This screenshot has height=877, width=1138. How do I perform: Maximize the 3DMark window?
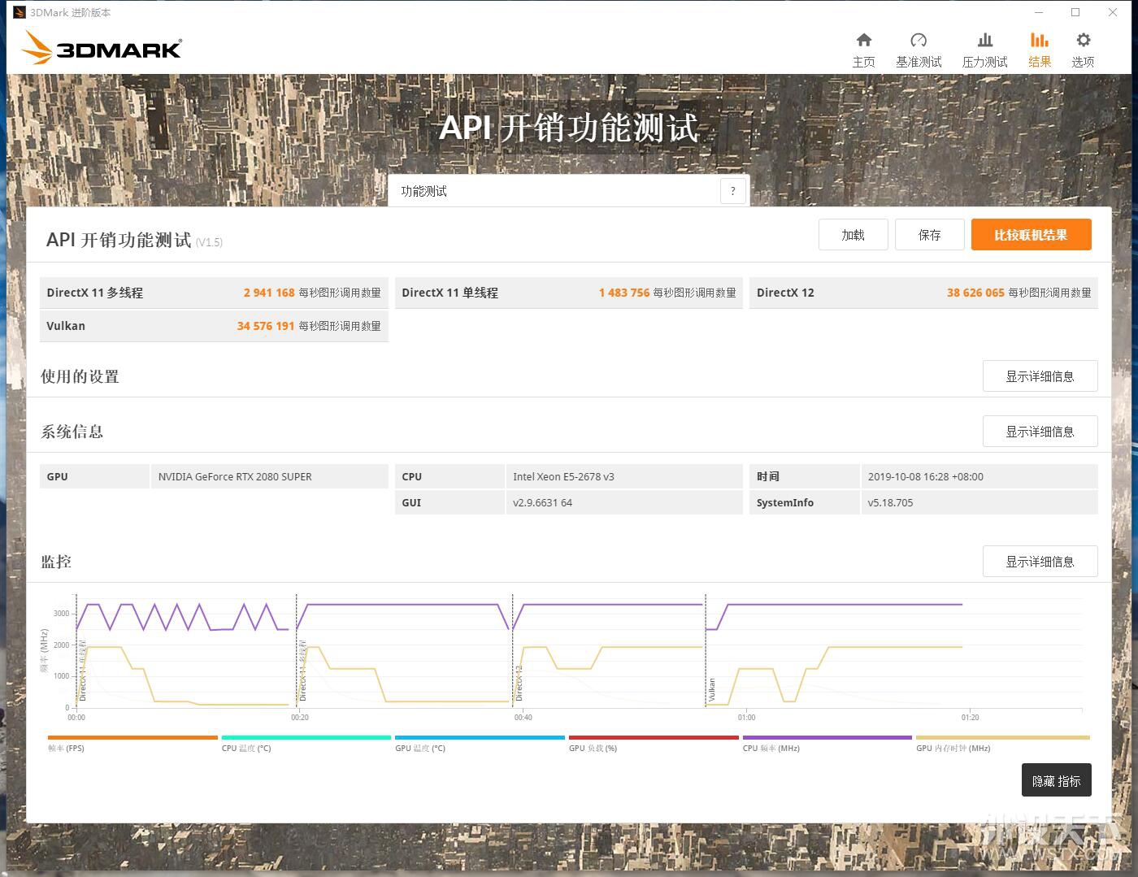coord(1075,12)
